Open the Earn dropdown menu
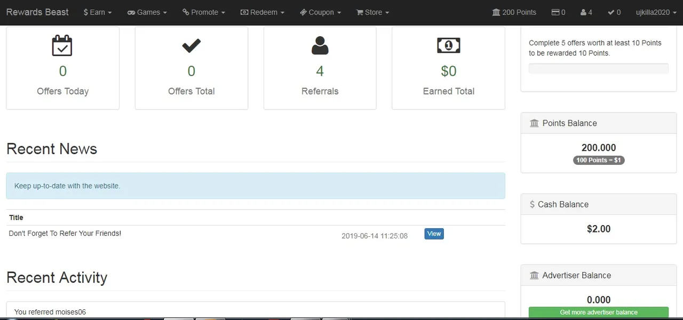The height and width of the screenshot is (320, 683). [x=98, y=12]
